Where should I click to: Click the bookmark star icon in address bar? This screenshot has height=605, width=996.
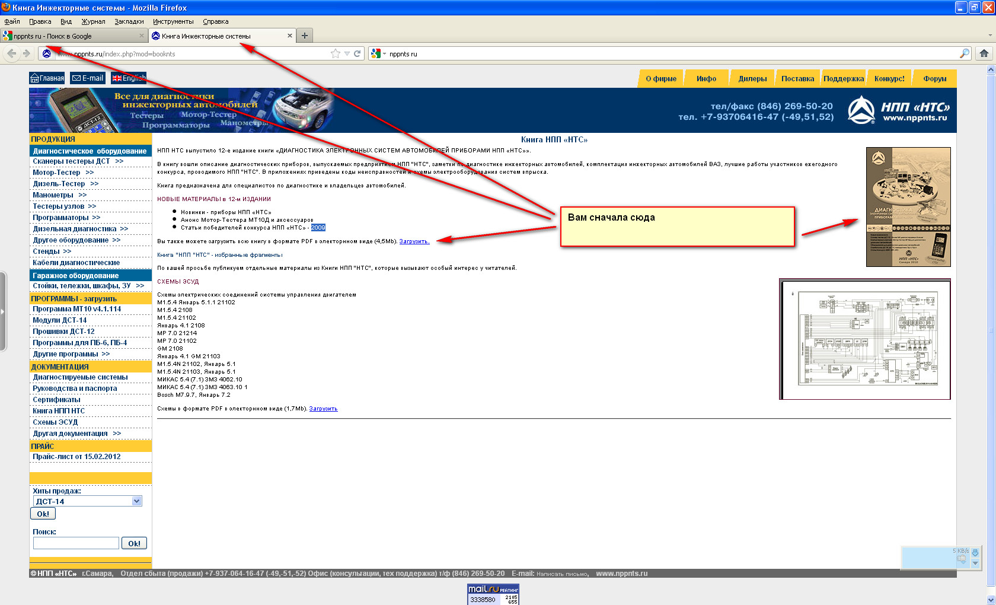coord(336,53)
